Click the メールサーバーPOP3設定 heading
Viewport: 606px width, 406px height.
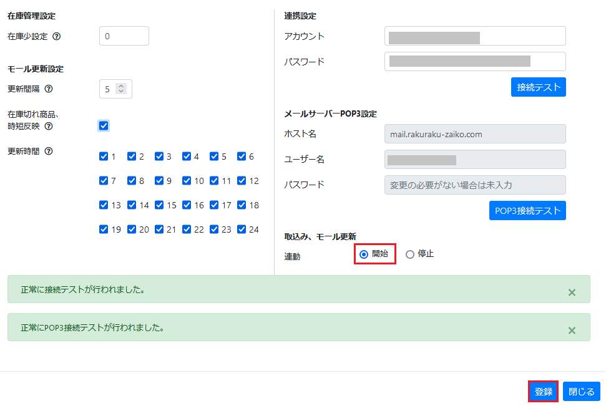(x=330, y=114)
